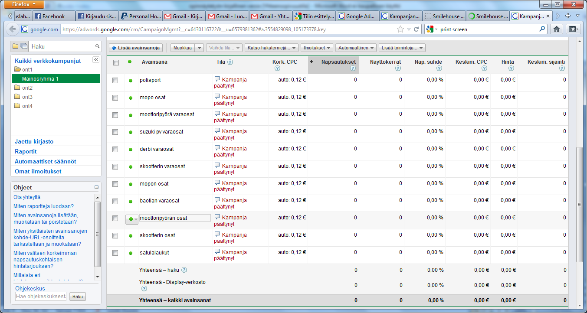Click speech bubble icon in satulalaukut row
Image resolution: width=587 pixels, height=313 pixels.
click(217, 252)
